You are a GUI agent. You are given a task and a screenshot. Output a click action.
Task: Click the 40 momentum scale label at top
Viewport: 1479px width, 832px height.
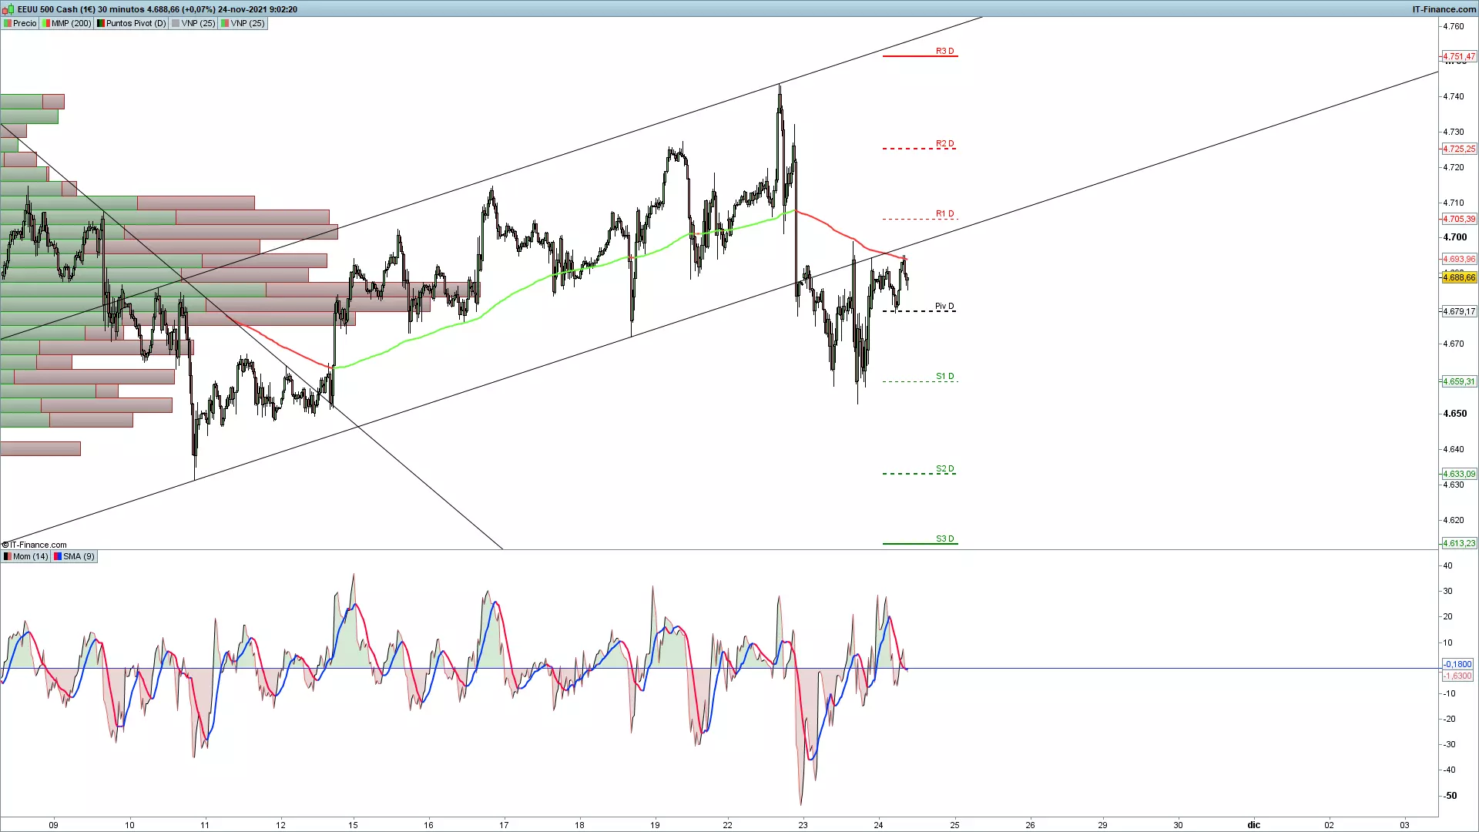pos(1447,565)
